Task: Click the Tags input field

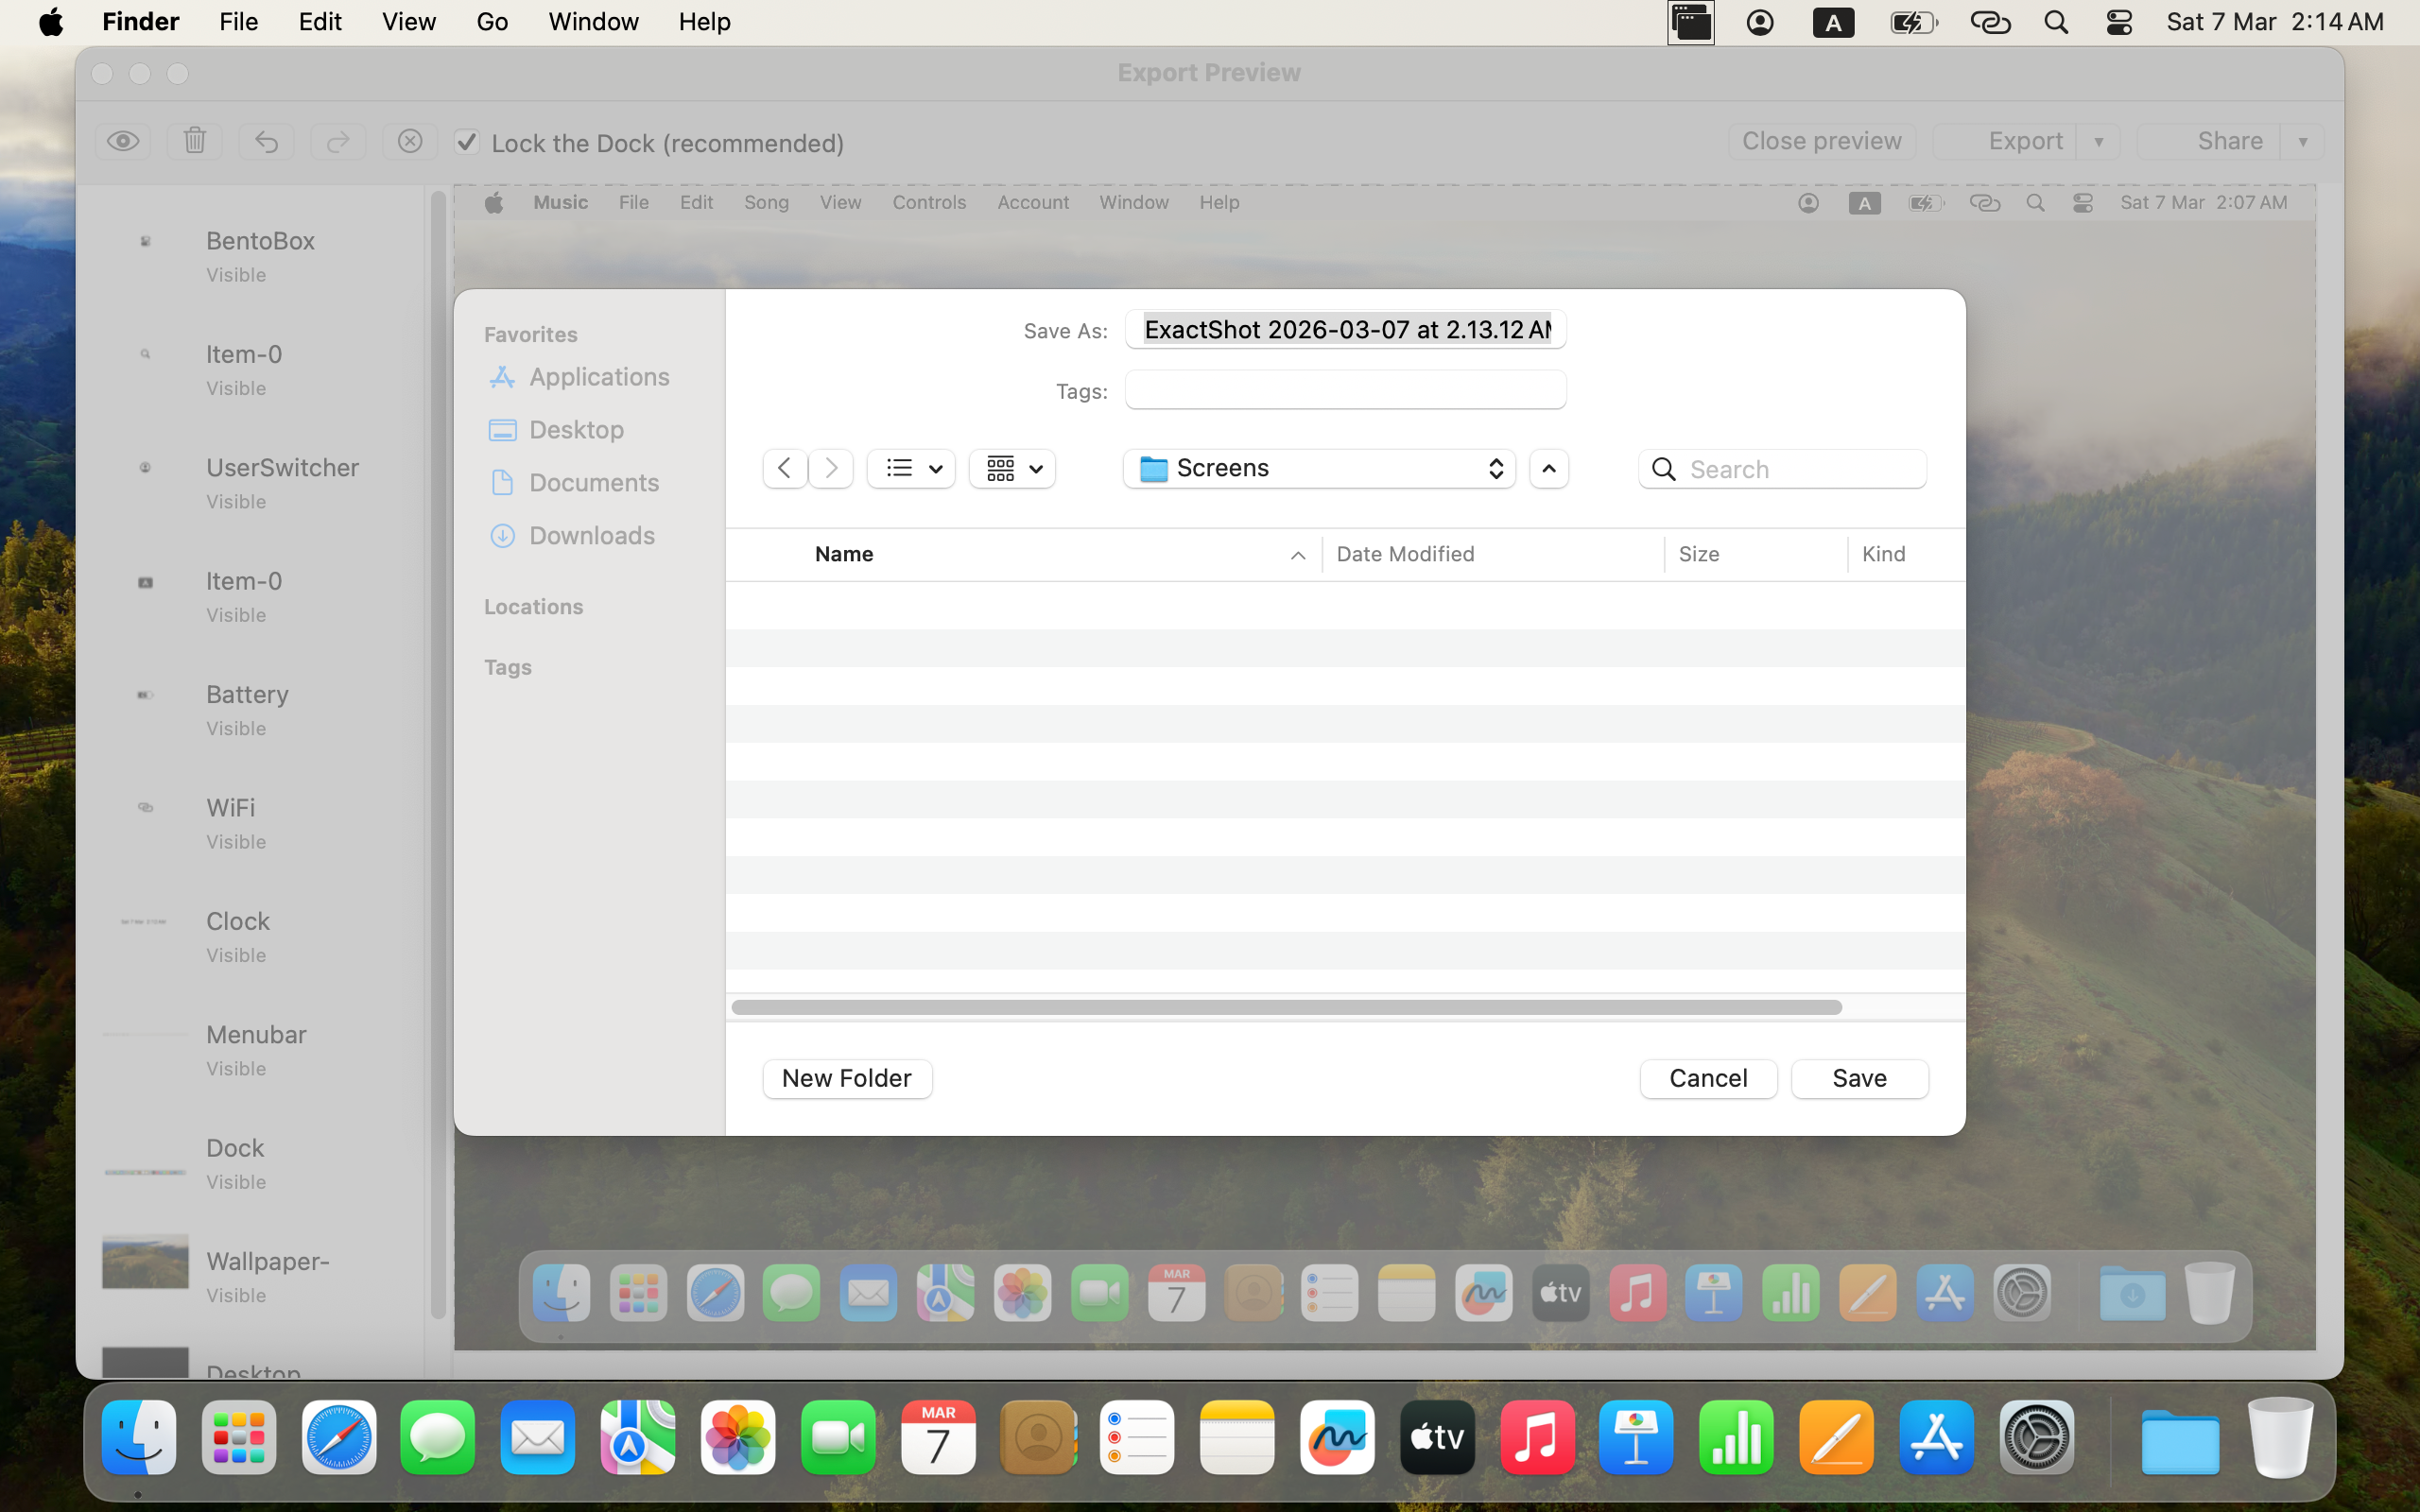Action: [x=1345, y=390]
